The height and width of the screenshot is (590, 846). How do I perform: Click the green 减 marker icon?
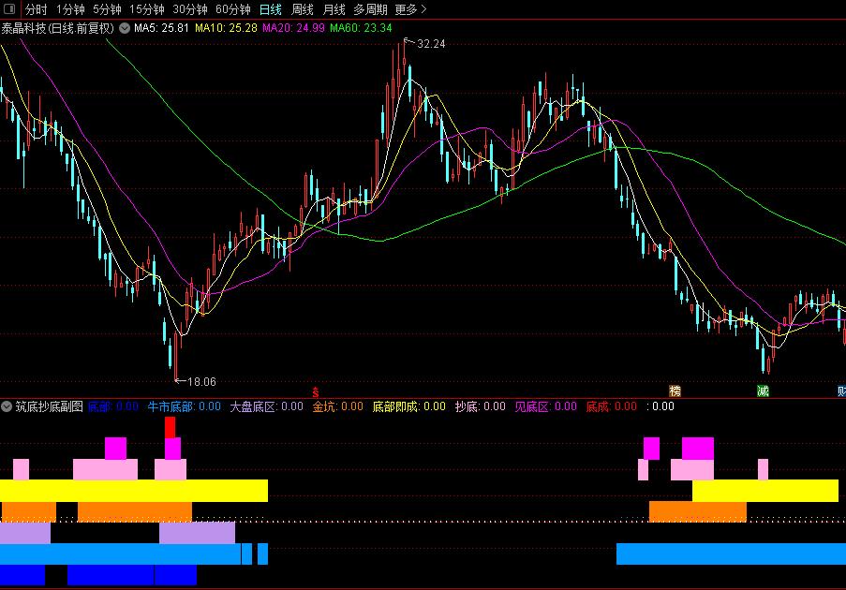(763, 391)
